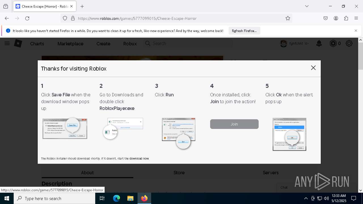Switch to the About tab
The width and height of the screenshot is (363, 204).
pos(87,173)
